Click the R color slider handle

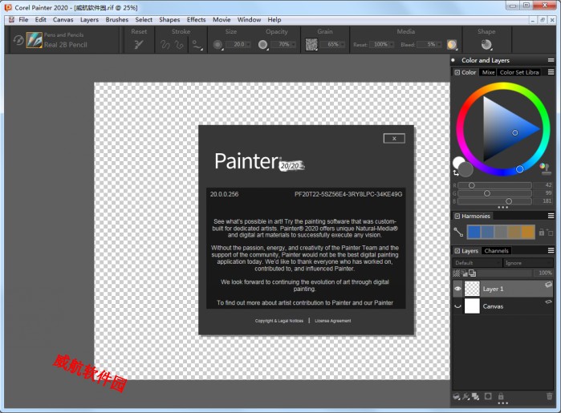pos(472,185)
